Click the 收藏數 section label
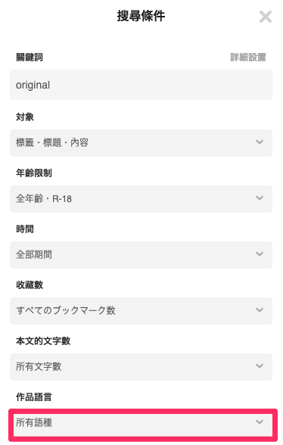This screenshot has height=445, width=283. coord(30,285)
